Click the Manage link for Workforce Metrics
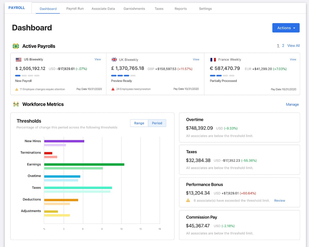Image resolution: width=309 pixels, height=247 pixels. click(292, 104)
